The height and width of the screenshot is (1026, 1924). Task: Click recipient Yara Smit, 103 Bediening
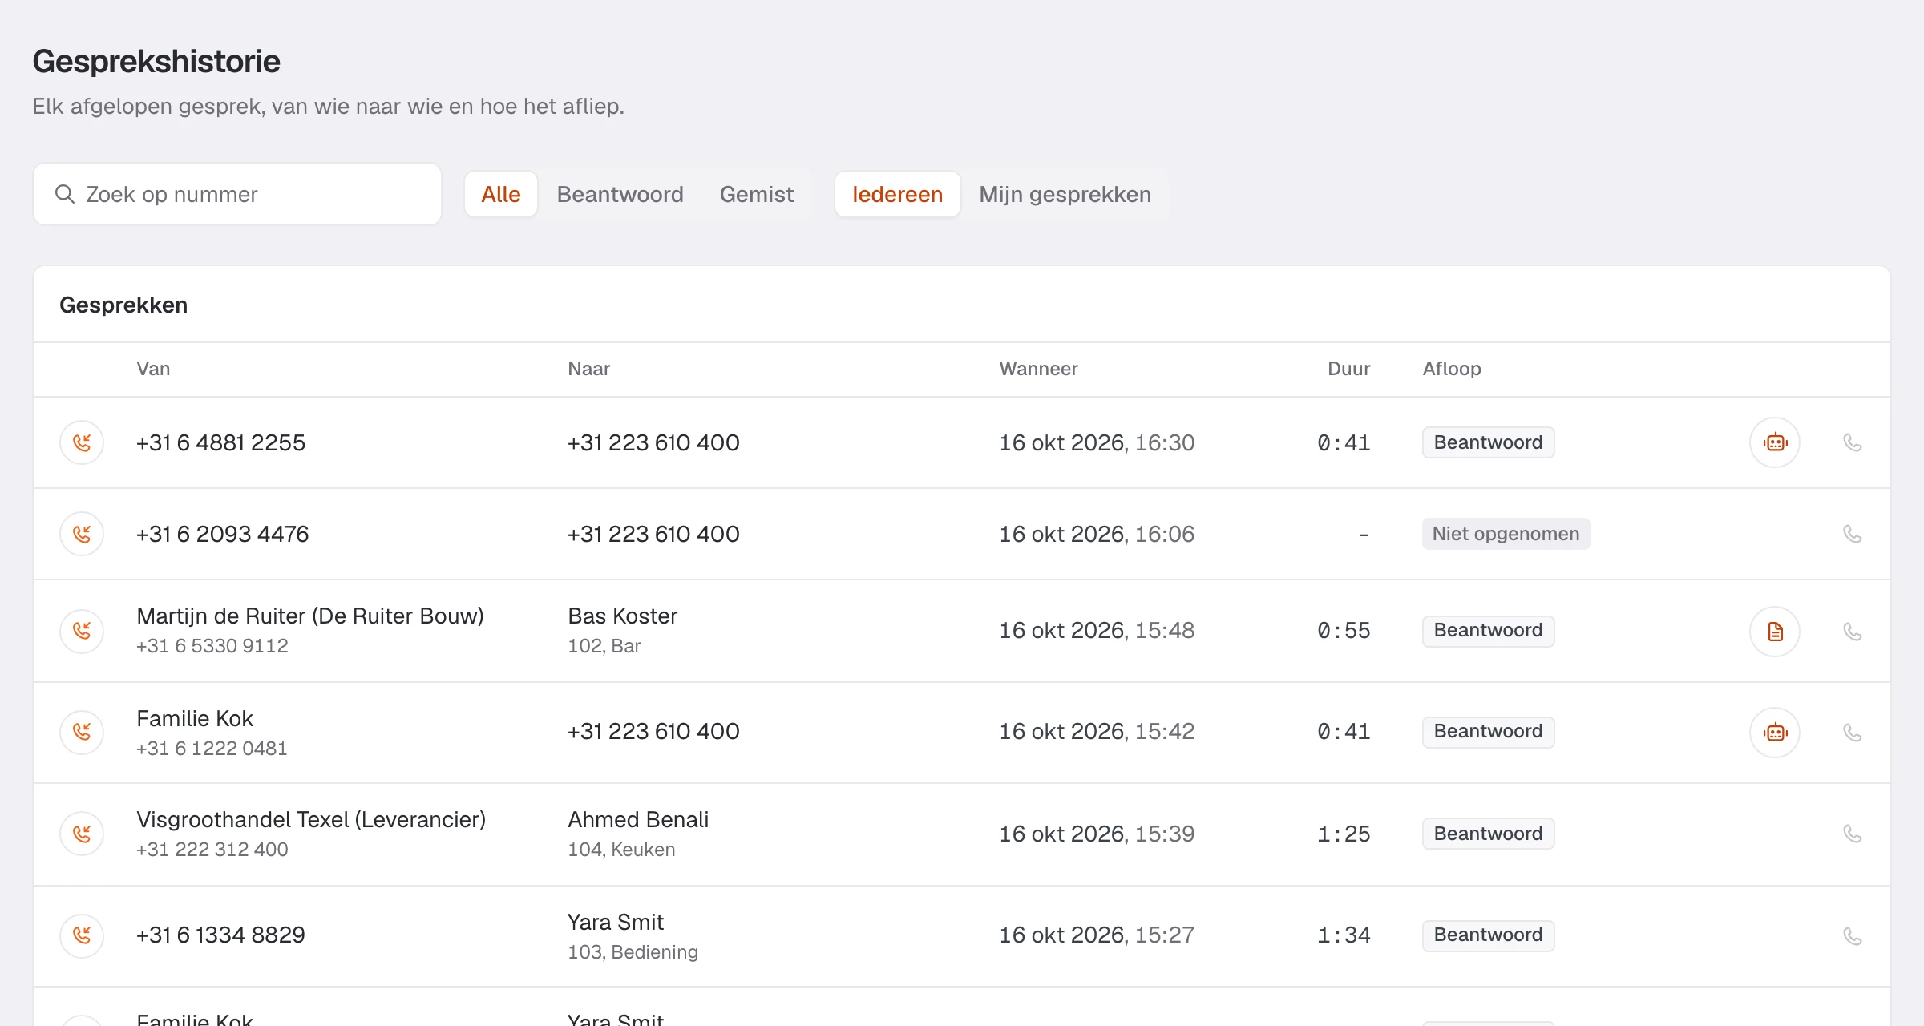[633, 936]
